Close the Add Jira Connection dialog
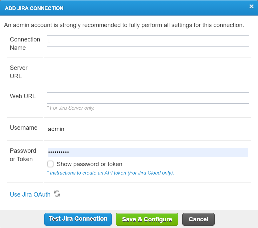 point(251,6)
